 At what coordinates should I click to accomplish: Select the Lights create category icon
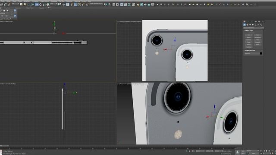click(250, 25)
